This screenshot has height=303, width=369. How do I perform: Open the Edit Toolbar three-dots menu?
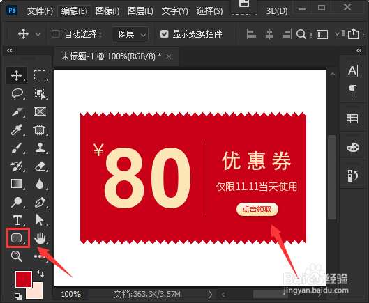(x=40, y=256)
